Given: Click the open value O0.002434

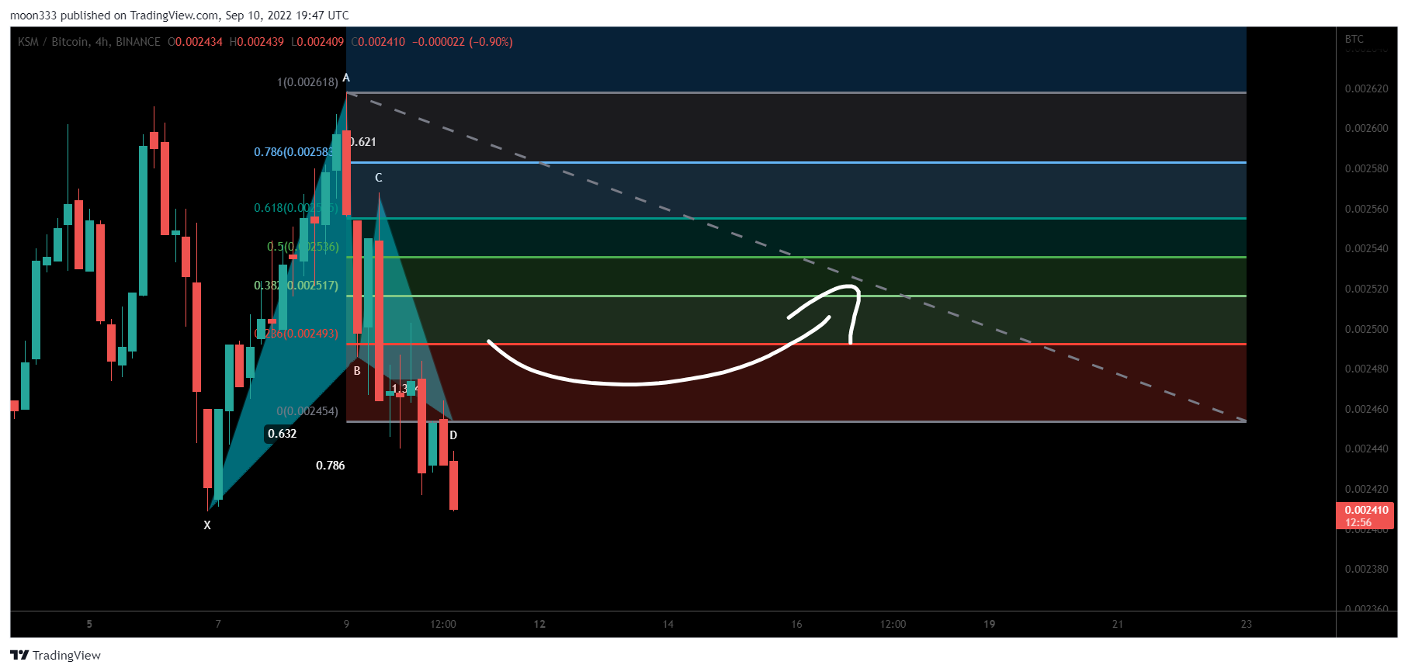Looking at the screenshot, I should pos(195,42).
